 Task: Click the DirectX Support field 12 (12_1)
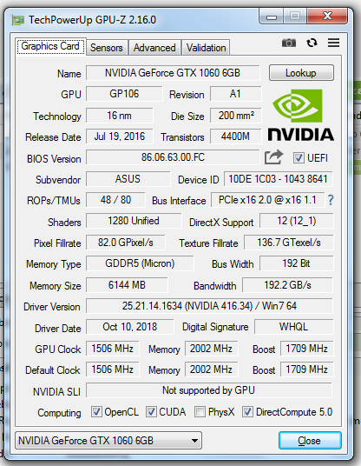click(x=297, y=221)
